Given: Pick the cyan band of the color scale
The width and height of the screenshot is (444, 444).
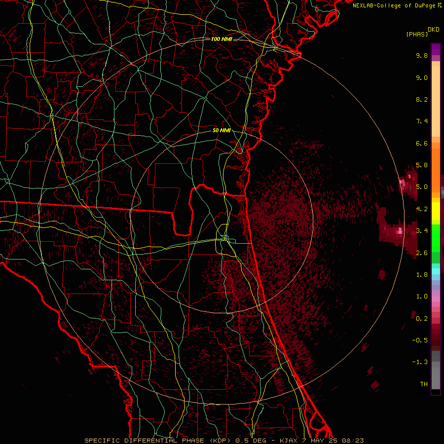Looking at the screenshot, I should click(436, 271).
